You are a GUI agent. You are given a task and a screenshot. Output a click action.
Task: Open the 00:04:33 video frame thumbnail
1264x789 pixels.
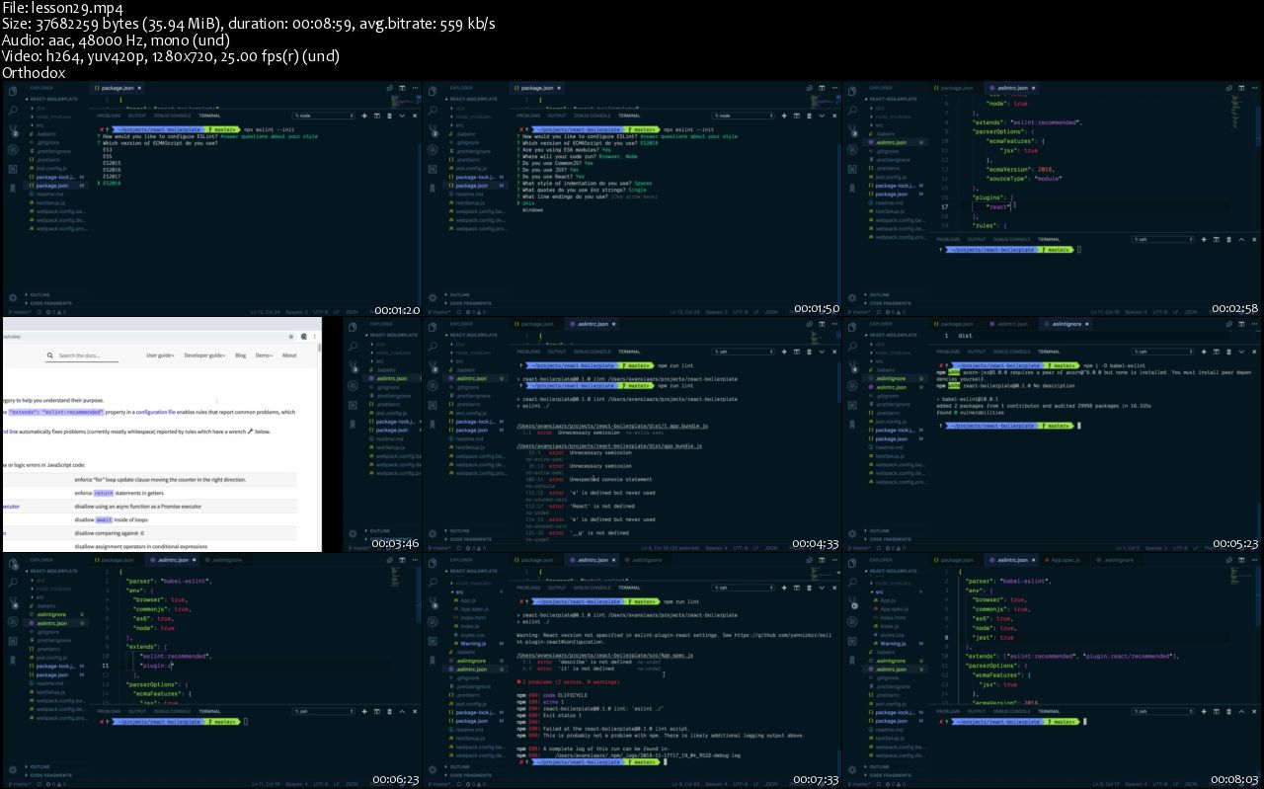(x=632, y=434)
